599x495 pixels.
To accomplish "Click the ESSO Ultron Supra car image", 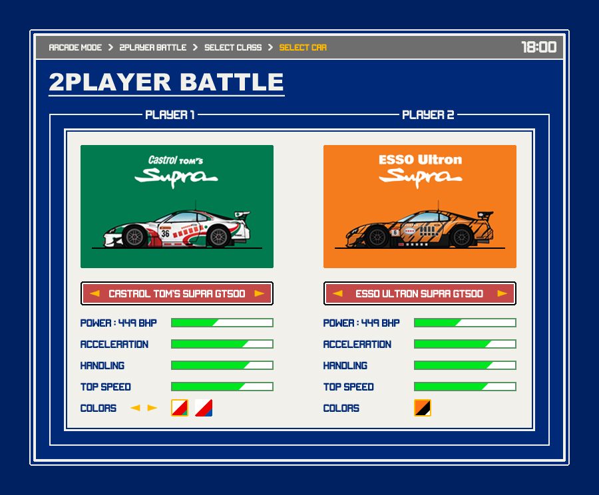I will (420, 206).
